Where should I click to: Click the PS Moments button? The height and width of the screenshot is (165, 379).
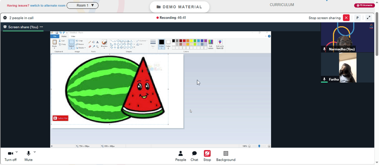click(364, 5)
